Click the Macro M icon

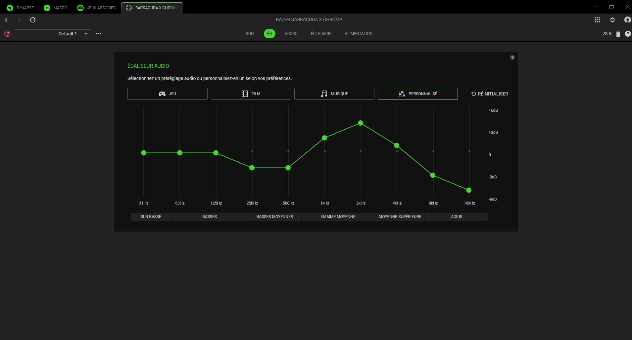point(47,8)
